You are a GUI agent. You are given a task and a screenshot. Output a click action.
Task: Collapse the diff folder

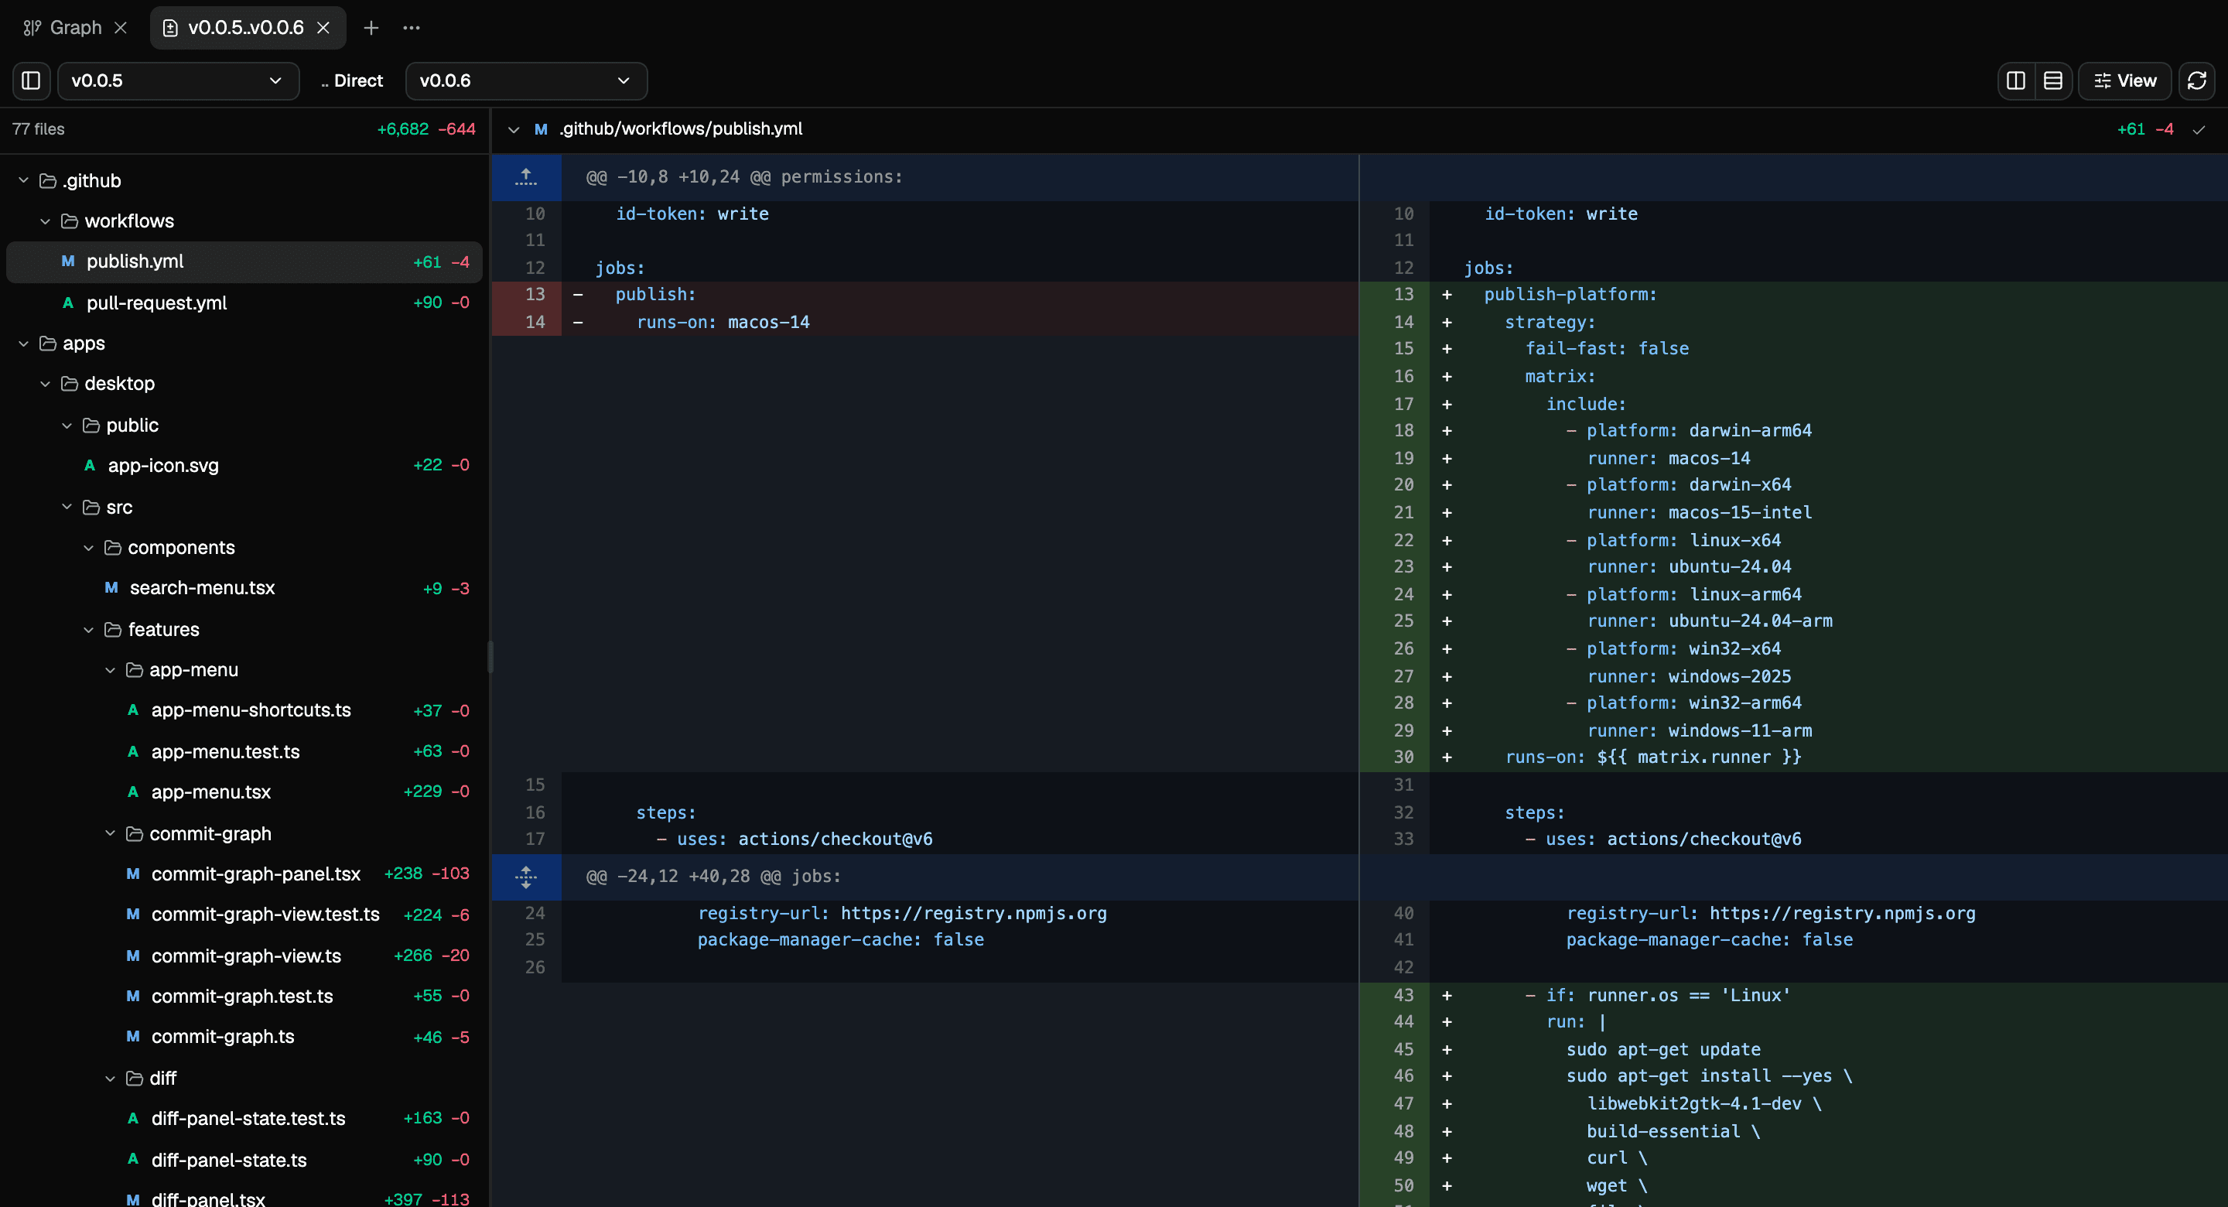pos(111,1078)
